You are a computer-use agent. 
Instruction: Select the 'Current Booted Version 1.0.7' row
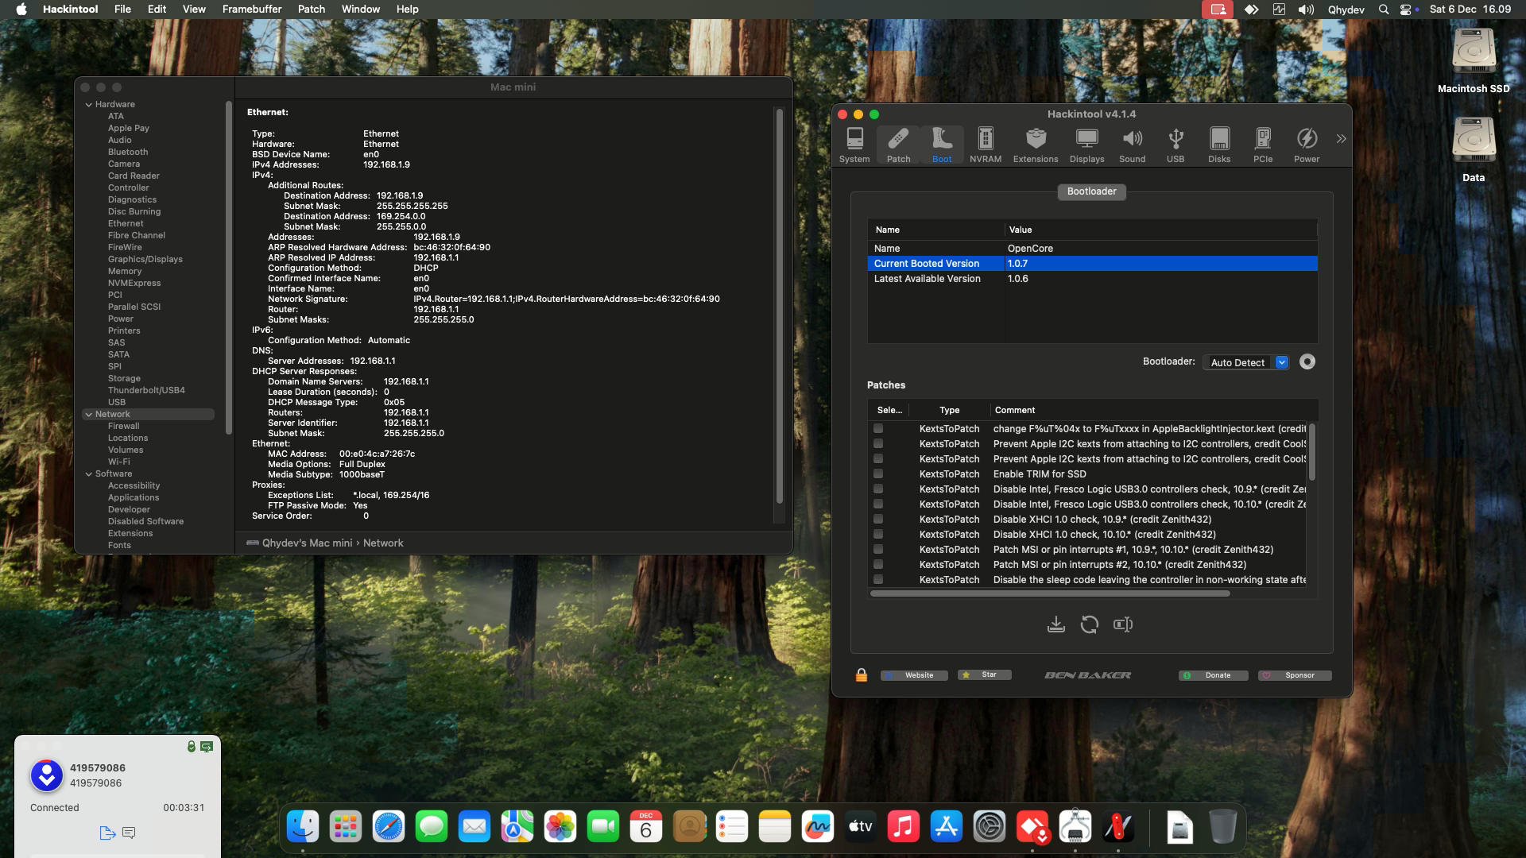(1033, 263)
